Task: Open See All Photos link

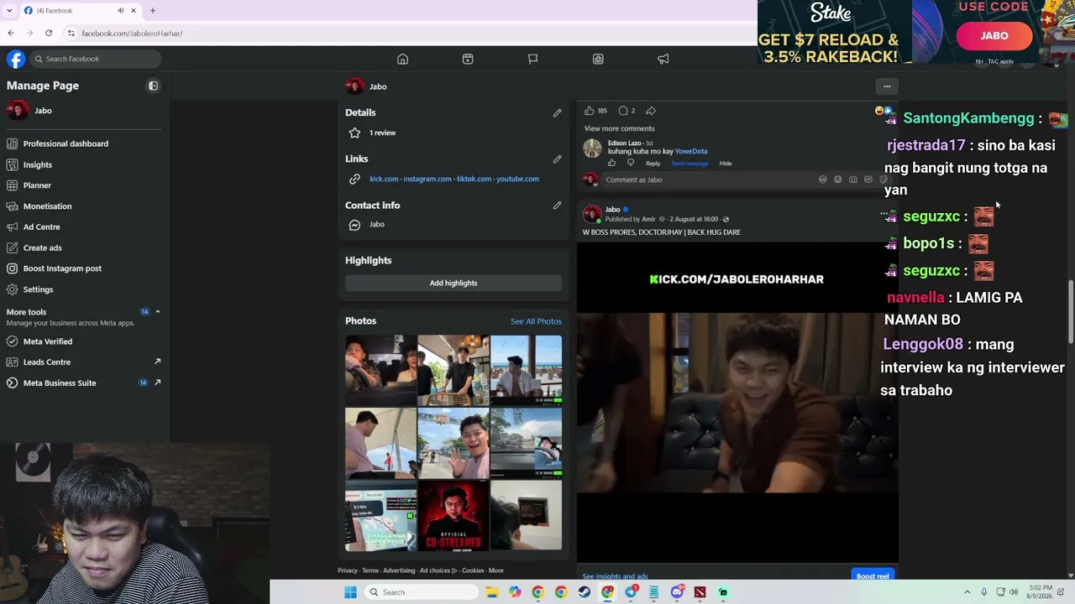Action: tap(536, 321)
